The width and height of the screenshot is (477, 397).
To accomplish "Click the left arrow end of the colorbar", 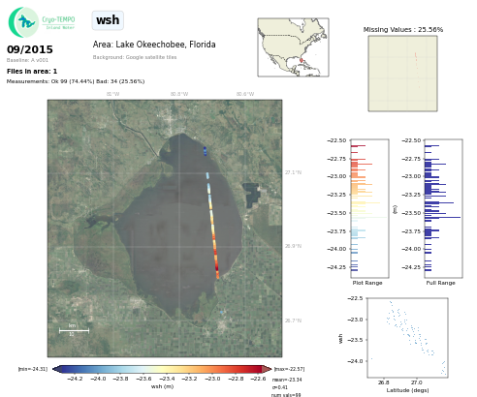I will point(55,369).
